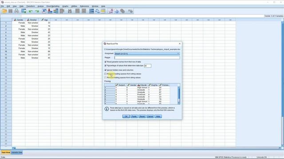Click the Weight cases scale icon
The image size is (284, 159).
pyautogui.click(x=97, y=11)
